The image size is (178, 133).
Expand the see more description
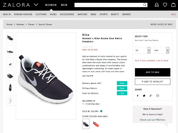(x=87, y=76)
